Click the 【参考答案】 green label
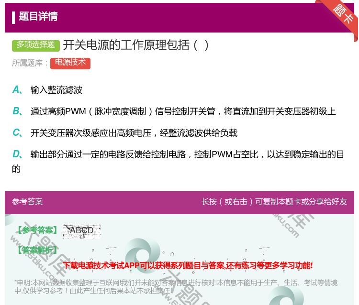 37,230
